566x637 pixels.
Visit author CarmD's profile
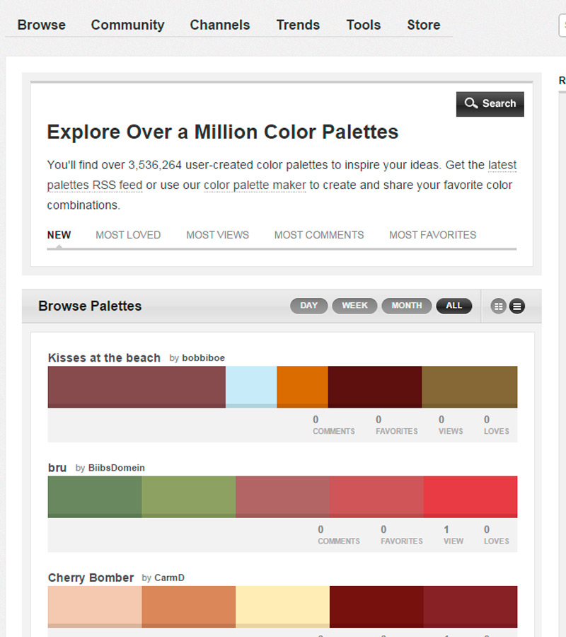170,578
